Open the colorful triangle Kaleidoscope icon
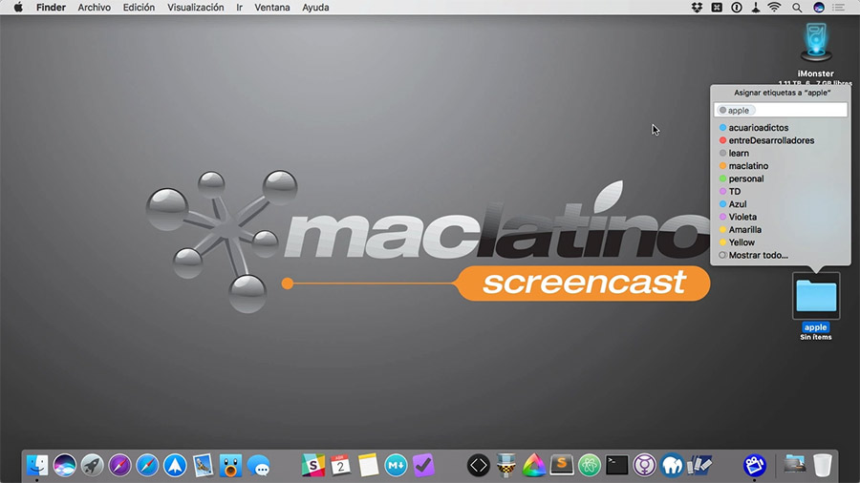860x483 pixels. 533,466
